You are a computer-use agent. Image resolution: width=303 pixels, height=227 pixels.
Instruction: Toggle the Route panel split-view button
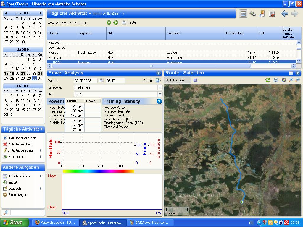point(291,73)
